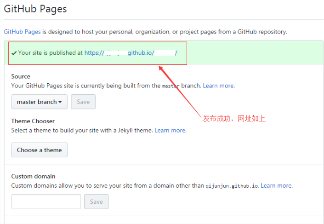Open the published site URL link
The width and height of the screenshot is (324, 224).
pos(131,53)
